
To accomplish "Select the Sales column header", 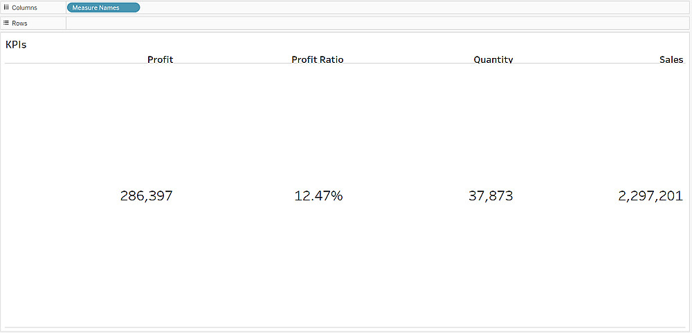I will tap(671, 59).
